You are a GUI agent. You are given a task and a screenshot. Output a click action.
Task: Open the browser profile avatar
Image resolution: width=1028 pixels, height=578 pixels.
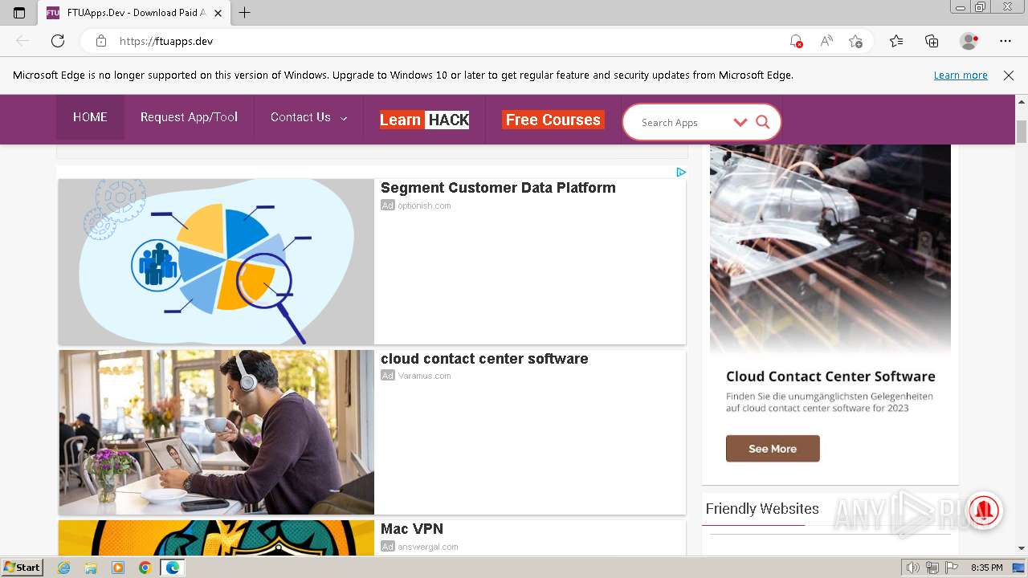click(x=969, y=41)
